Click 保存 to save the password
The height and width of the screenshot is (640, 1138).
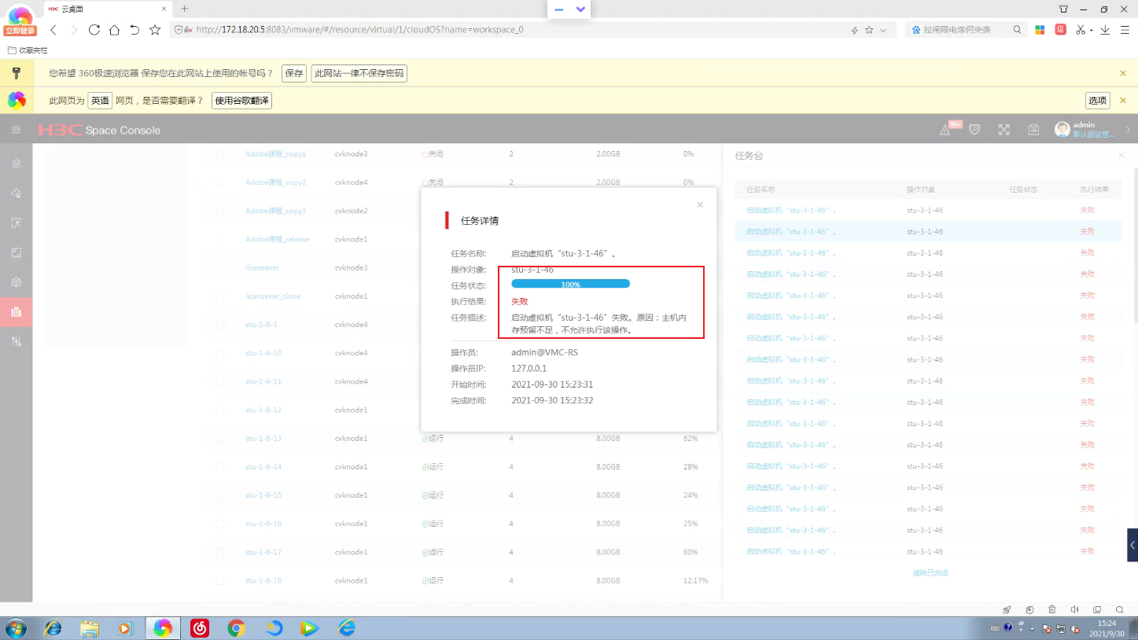pos(294,73)
